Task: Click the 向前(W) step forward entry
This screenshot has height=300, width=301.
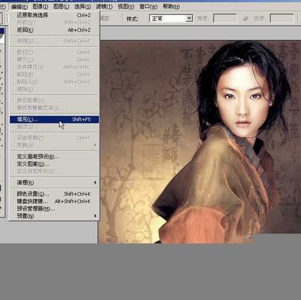Action: pyautogui.click(x=54, y=23)
